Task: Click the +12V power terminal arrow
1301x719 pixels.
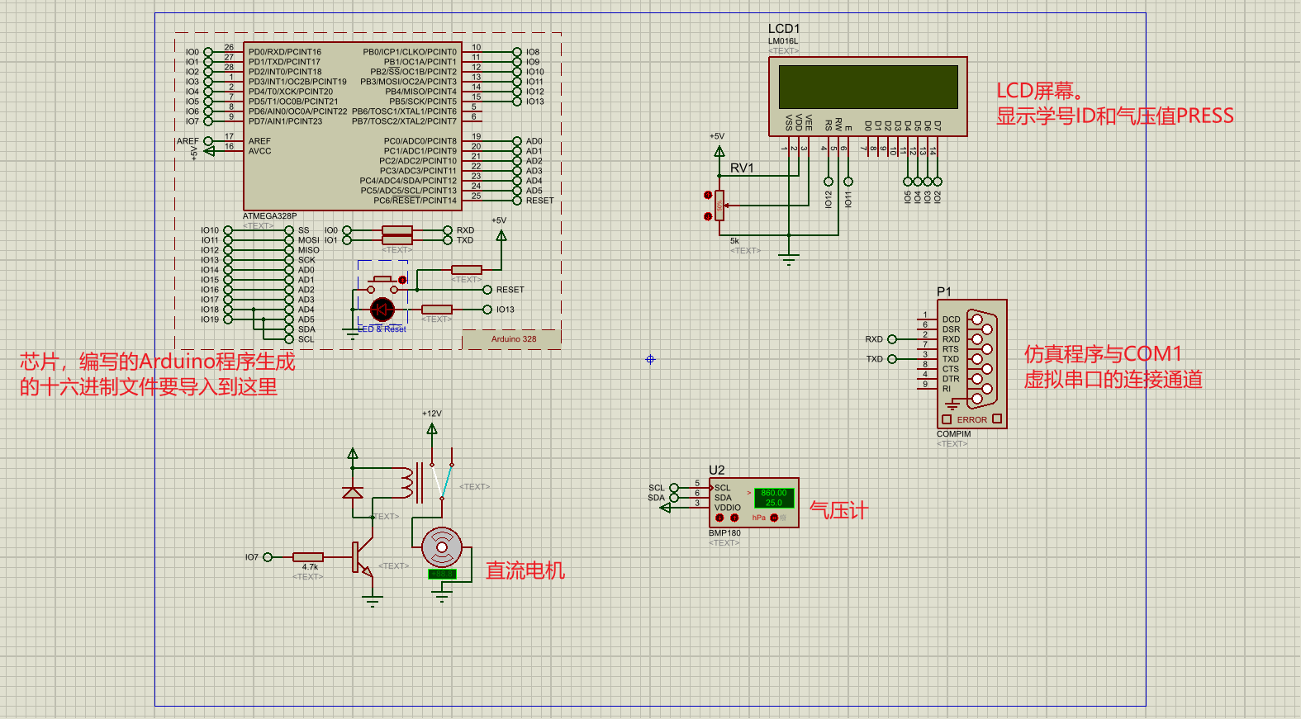Action: (432, 428)
